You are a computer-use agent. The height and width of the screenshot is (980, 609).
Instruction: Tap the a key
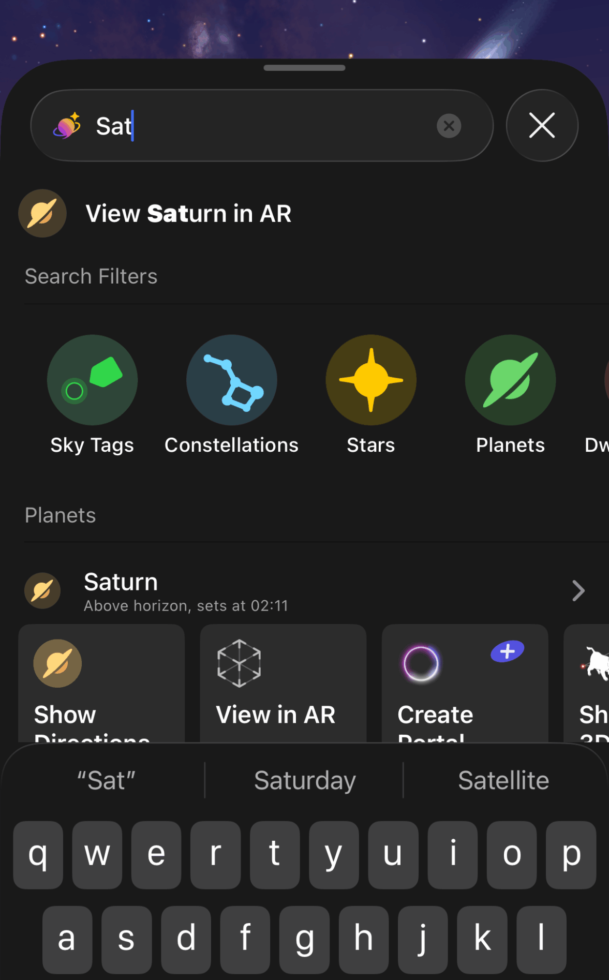click(x=67, y=940)
